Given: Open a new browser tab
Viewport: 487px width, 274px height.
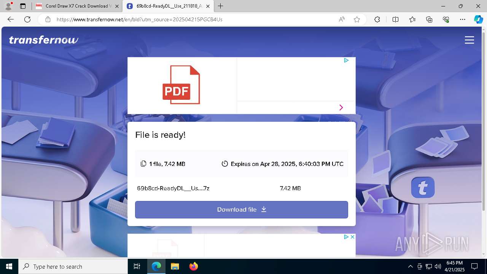Looking at the screenshot, I should (221, 6).
